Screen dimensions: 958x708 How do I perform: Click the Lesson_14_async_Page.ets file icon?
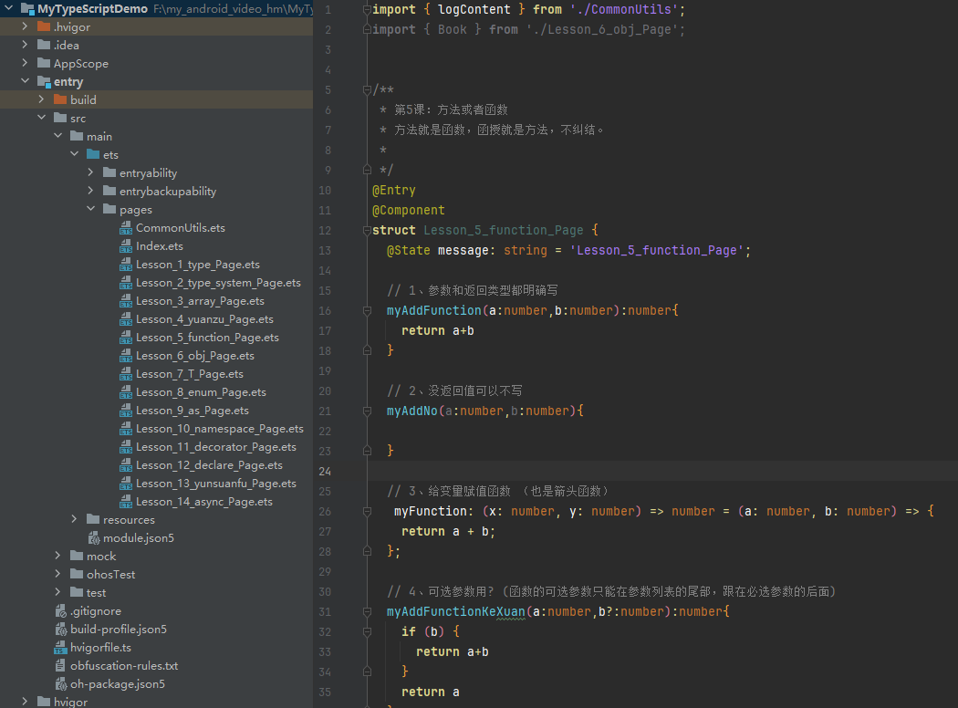click(x=126, y=502)
